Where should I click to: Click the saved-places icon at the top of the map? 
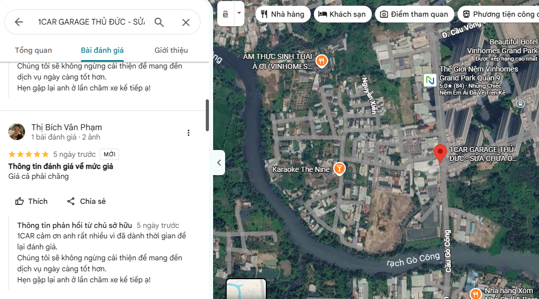[226, 14]
